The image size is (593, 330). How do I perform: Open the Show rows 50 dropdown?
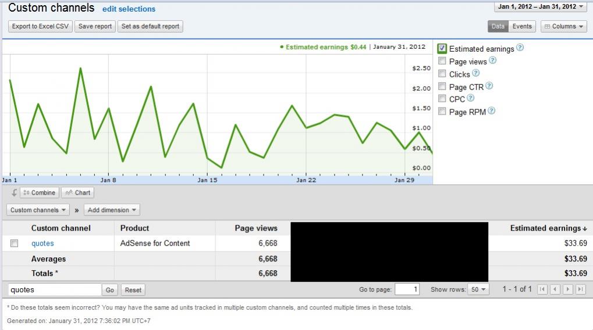(x=478, y=289)
